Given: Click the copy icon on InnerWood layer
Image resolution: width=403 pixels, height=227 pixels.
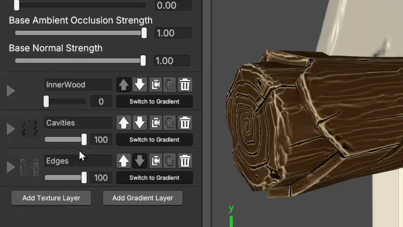Looking at the screenshot, I should click(x=156, y=85).
